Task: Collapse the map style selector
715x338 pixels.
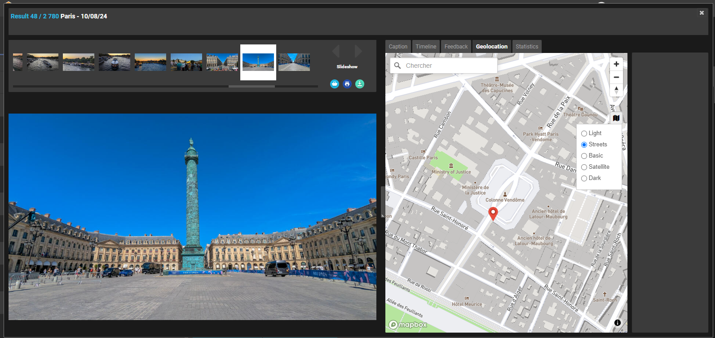Action: [x=616, y=118]
